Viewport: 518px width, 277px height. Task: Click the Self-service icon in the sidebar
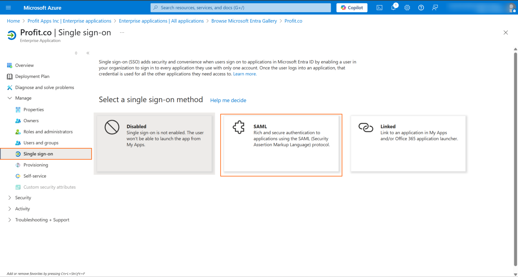tap(18, 176)
